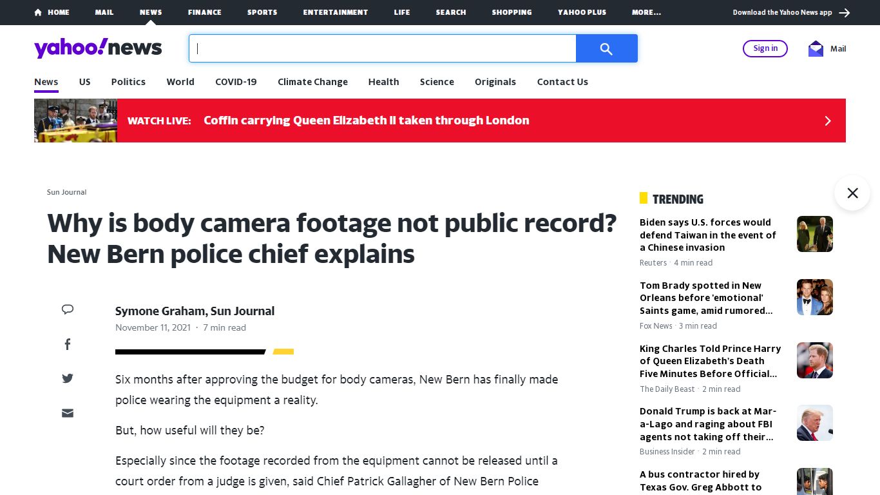This screenshot has width=880, height=495.
Task: Open A bus contractor hired by Texas story
Action: [x=700, y=481]
